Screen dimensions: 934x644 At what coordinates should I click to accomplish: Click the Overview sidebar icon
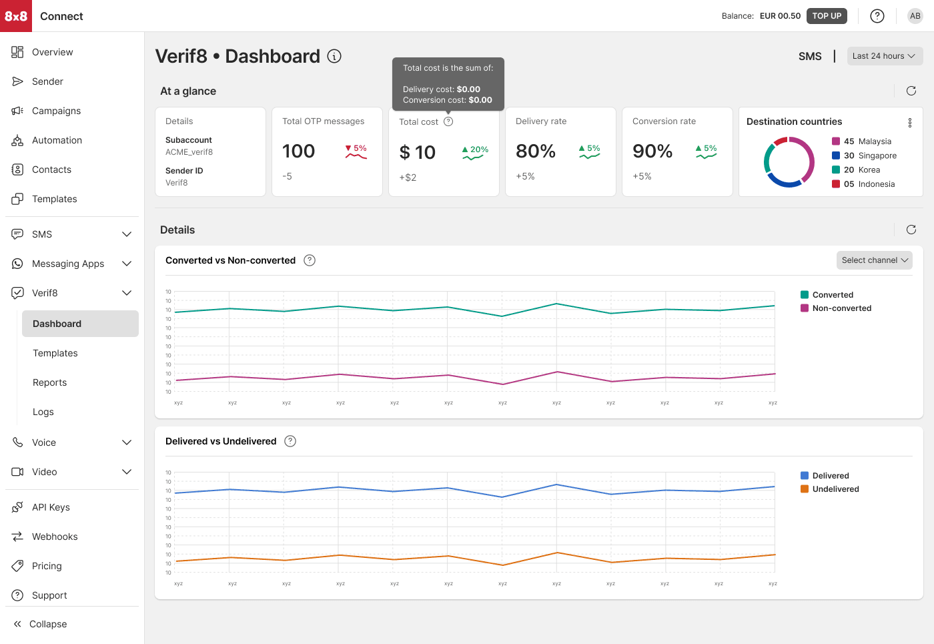click(x=17, y=52)
